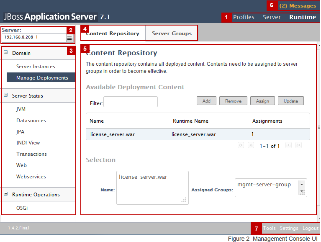The width and height of the screenshot is (321, 242).
Task: Click the 1.4.2.Final version label
Action: (18, 228)
